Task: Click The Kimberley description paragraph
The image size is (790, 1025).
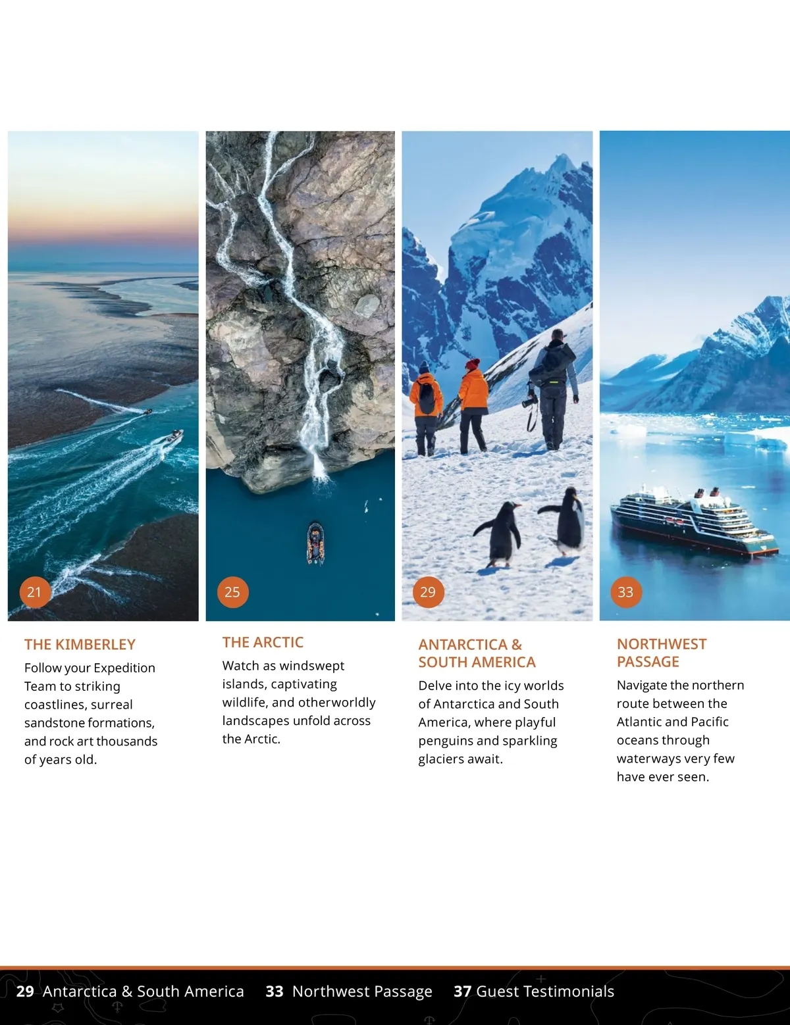Action: [x=91, y=714]
